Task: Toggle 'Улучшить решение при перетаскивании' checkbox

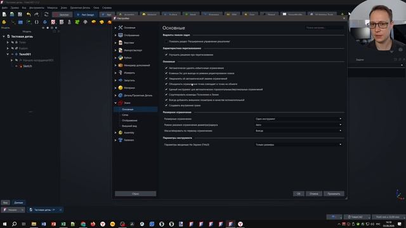Action: click(166, 55)
